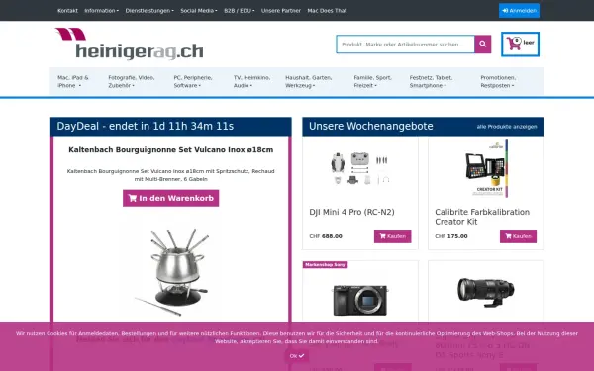
Task: Open Fotografie, Video, Zubehör category menu
Action: (132, 81)
